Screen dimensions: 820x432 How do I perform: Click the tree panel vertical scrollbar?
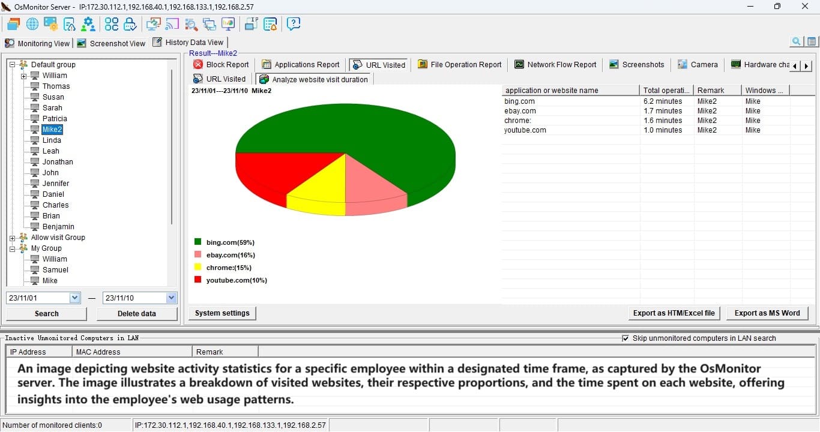pyautogui.click(x=172, y=147)
